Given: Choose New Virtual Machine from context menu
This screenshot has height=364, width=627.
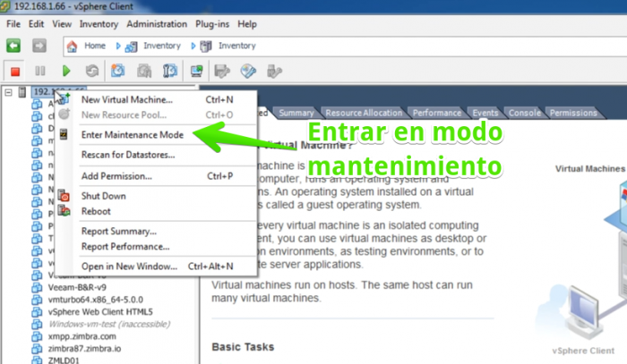Looking at the screenshot, I should pos(157,99).
